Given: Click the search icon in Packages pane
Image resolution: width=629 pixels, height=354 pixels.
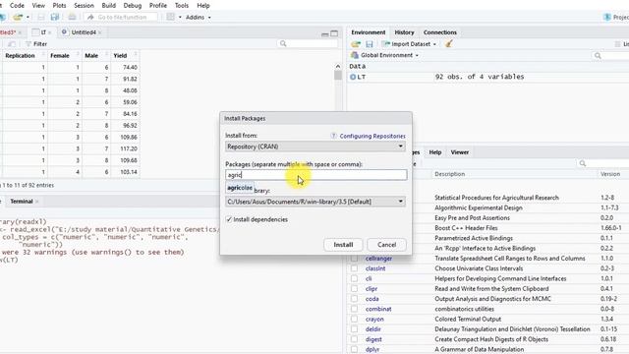Looking at the screenshot, I should (x=583, y=163).
